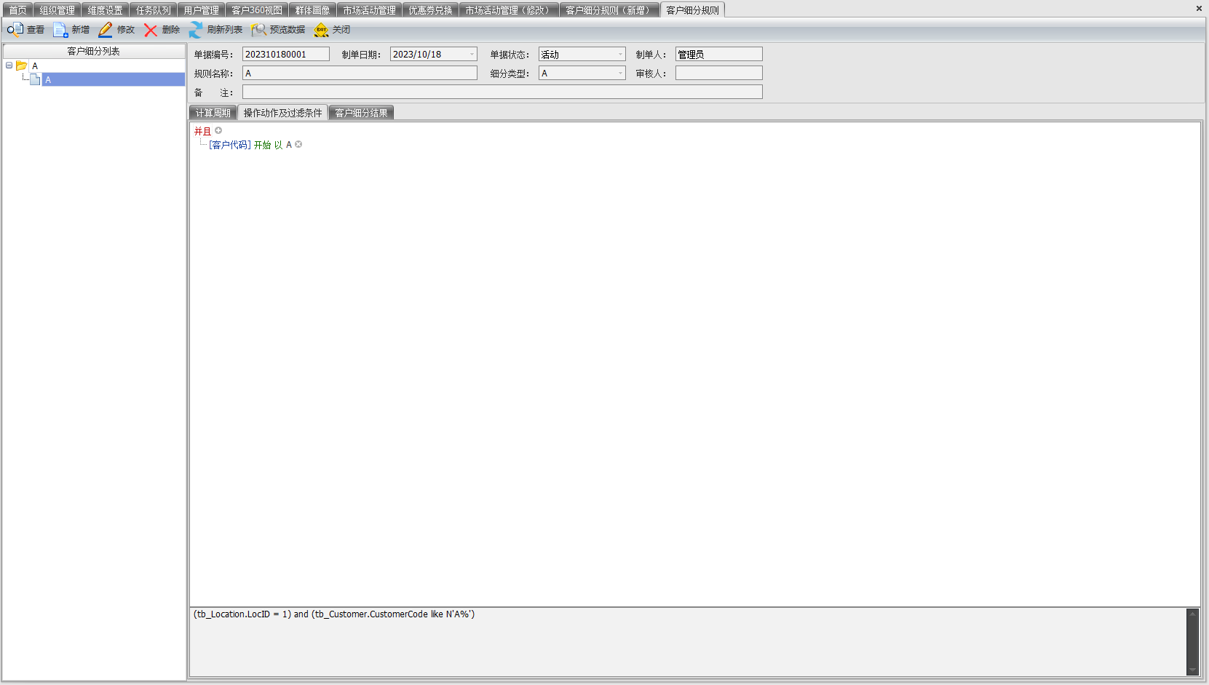Viewport: 1209px width, 685px height.
Task: Click the 查看 (view) toolbar icon
Action: [15, 30]
